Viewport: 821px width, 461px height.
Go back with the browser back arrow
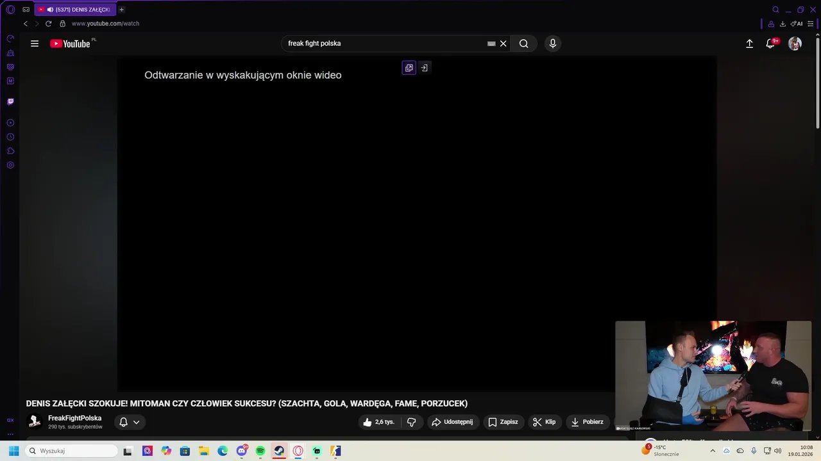[x=26, y=24]
